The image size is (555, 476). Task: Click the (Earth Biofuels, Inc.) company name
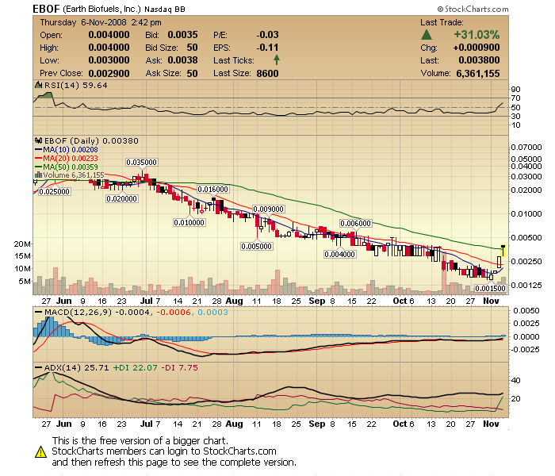102,9
